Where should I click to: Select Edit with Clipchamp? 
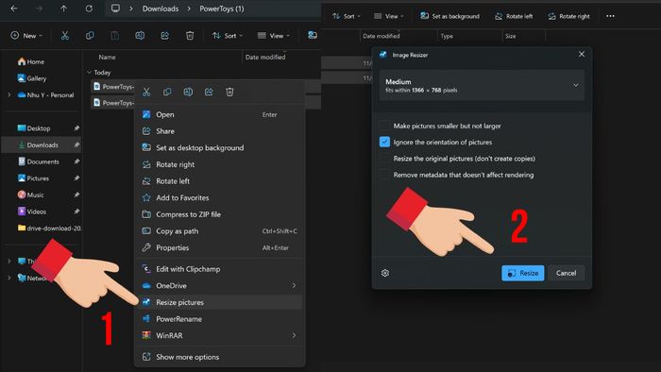220,269
